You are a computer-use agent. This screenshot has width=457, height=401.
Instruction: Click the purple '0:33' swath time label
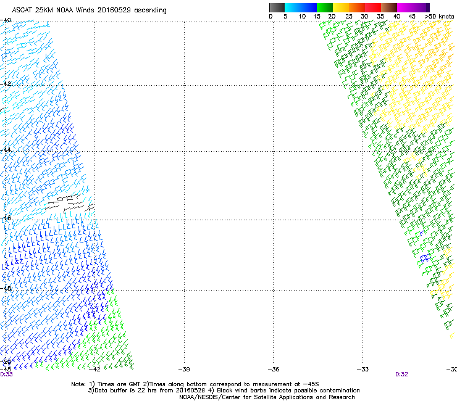pos(6,374)
